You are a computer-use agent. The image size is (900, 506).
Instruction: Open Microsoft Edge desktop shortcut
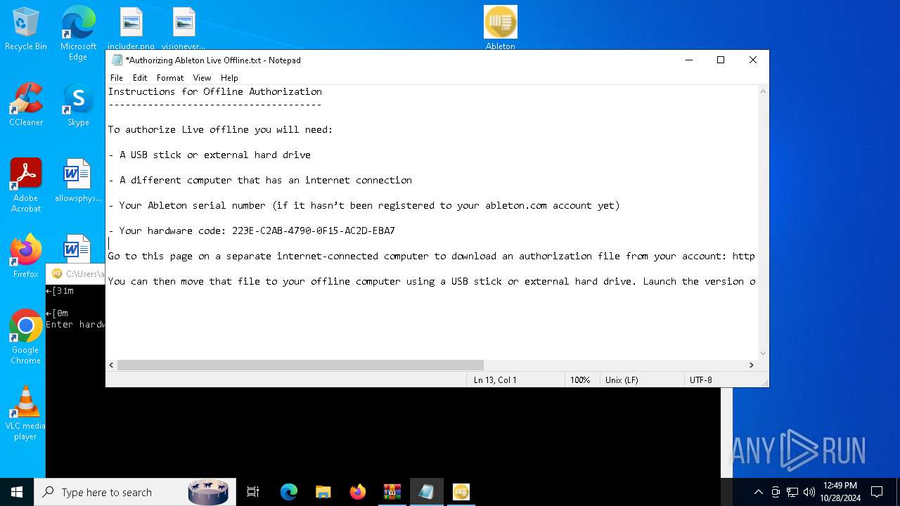pos(78,33)
